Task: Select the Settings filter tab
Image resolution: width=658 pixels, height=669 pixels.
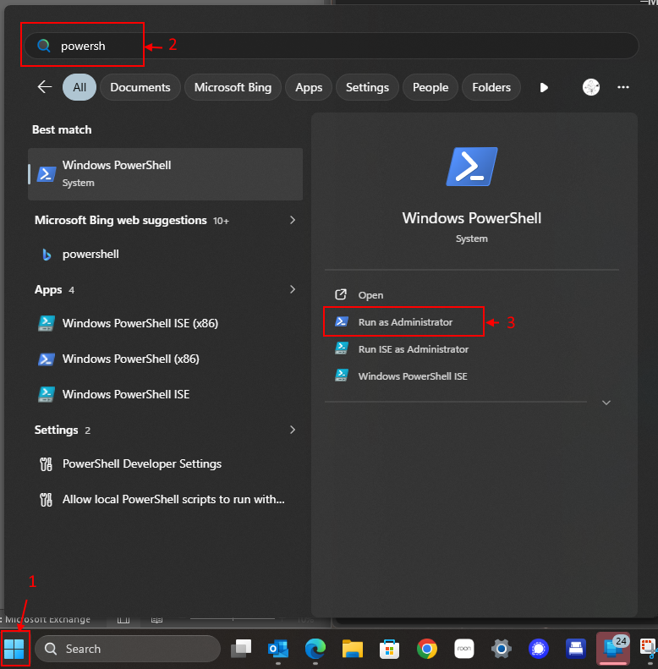Action: coord(367,87)
